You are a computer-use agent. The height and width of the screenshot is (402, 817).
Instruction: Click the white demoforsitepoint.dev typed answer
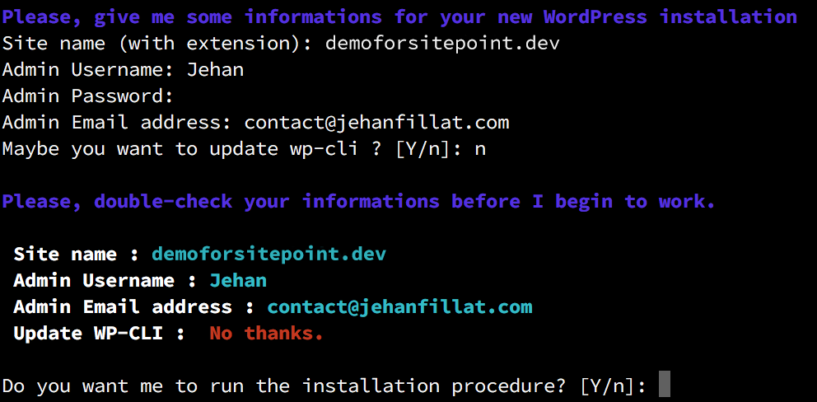(442, 43)
